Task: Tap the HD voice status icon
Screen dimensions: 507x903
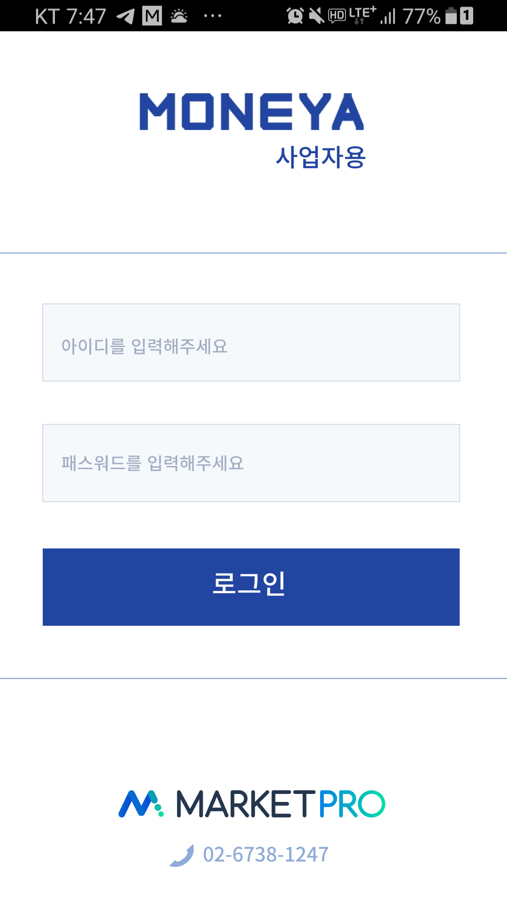Action: click(337, 16)
